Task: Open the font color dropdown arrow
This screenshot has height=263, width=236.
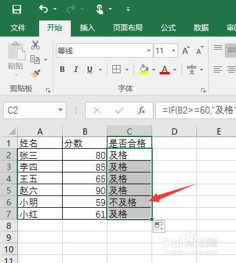Action: click(x=175, y=69)
